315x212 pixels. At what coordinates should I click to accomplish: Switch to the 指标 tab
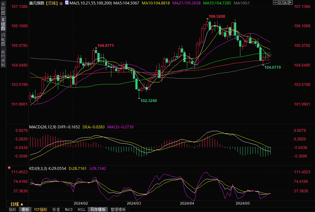tap(12, 209)
